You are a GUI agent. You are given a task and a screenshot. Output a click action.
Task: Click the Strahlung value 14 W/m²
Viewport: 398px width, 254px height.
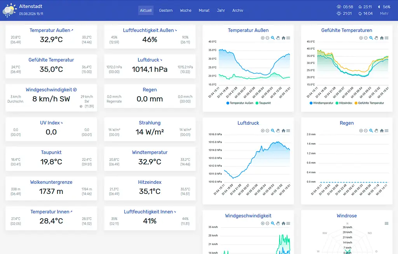pyautogui.click(x=150, y=132)
